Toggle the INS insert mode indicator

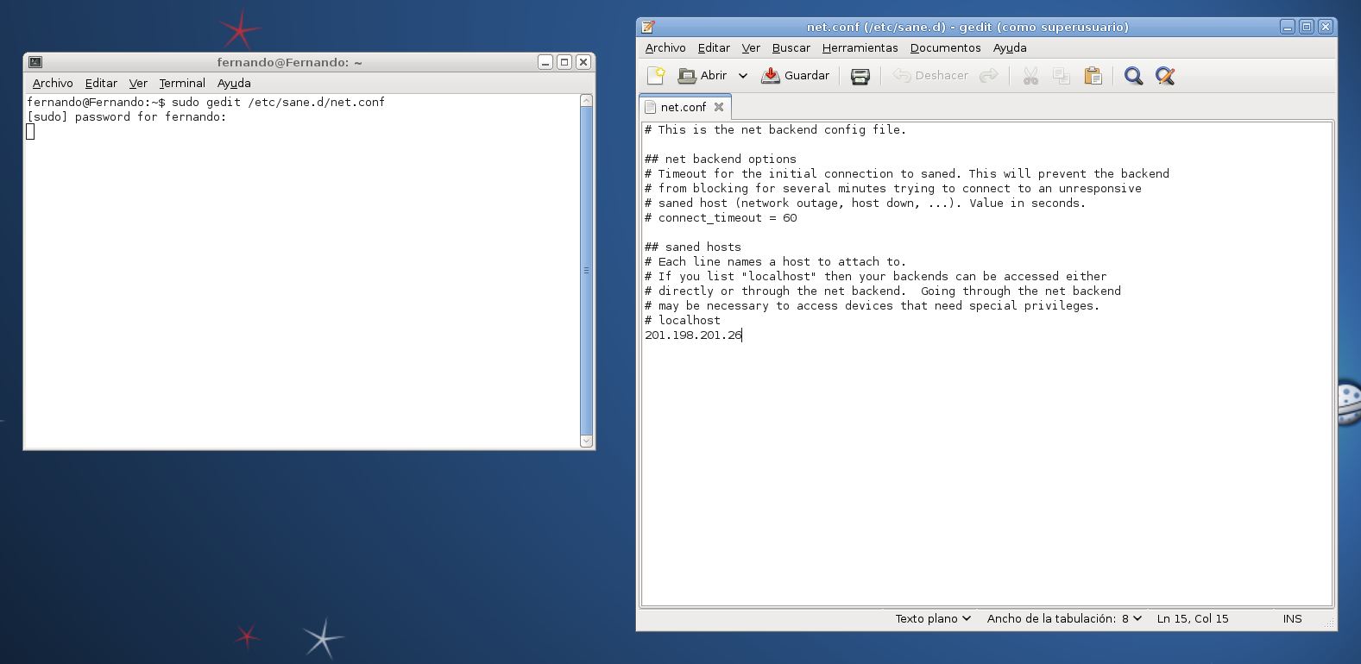coord(1292,618)
